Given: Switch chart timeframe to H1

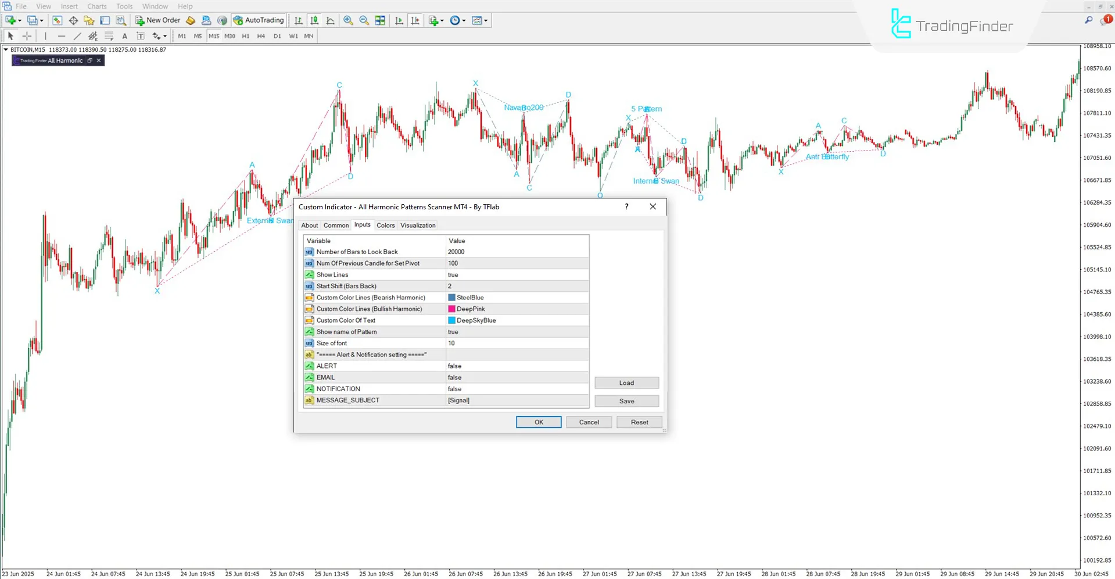Looking at the screenshot, I should click(245, 35).
